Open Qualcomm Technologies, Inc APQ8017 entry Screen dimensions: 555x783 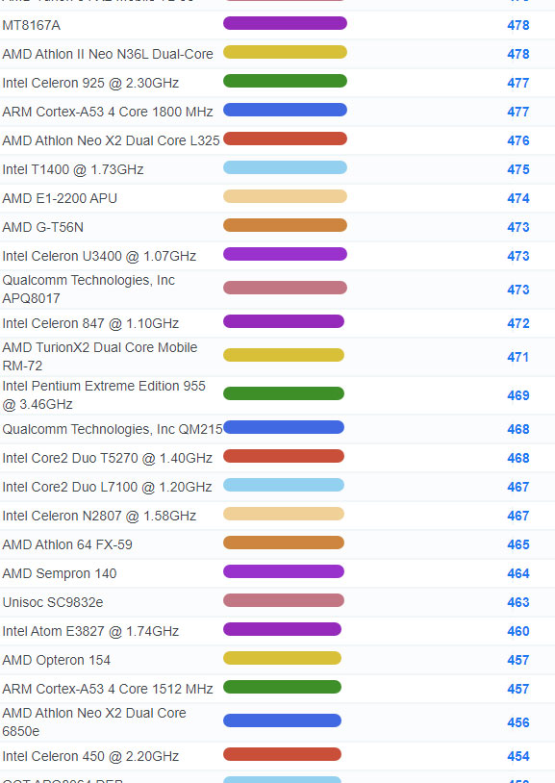click(x=88, y=290)
